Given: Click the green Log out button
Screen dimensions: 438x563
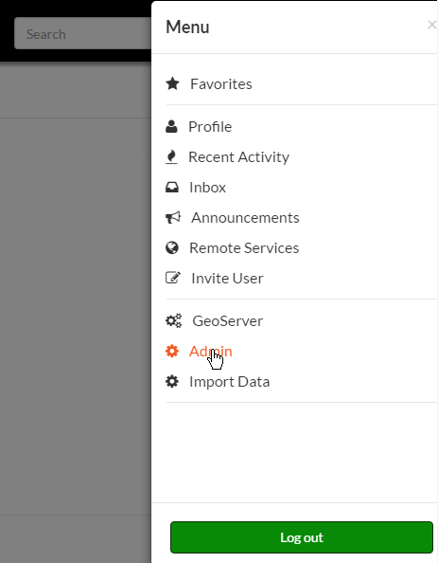Looking at the screenshot, I should 302,537.
